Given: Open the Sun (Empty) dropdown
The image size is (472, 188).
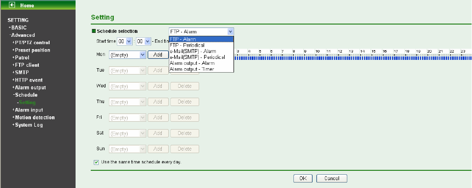Looking at the screenshot, I should (128, 149).
